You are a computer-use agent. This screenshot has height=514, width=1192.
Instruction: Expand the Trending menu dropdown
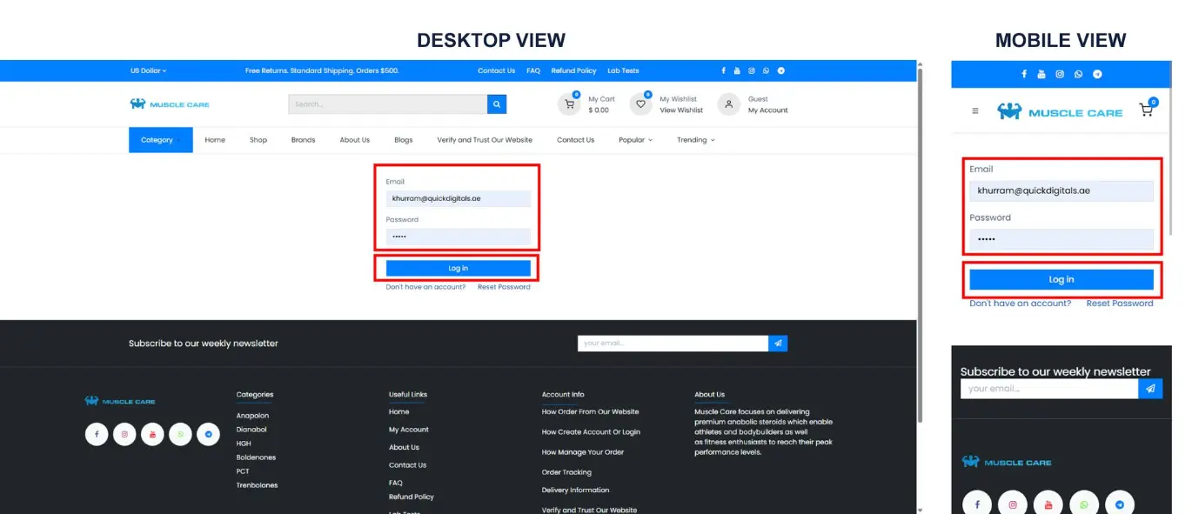[695, 140]
